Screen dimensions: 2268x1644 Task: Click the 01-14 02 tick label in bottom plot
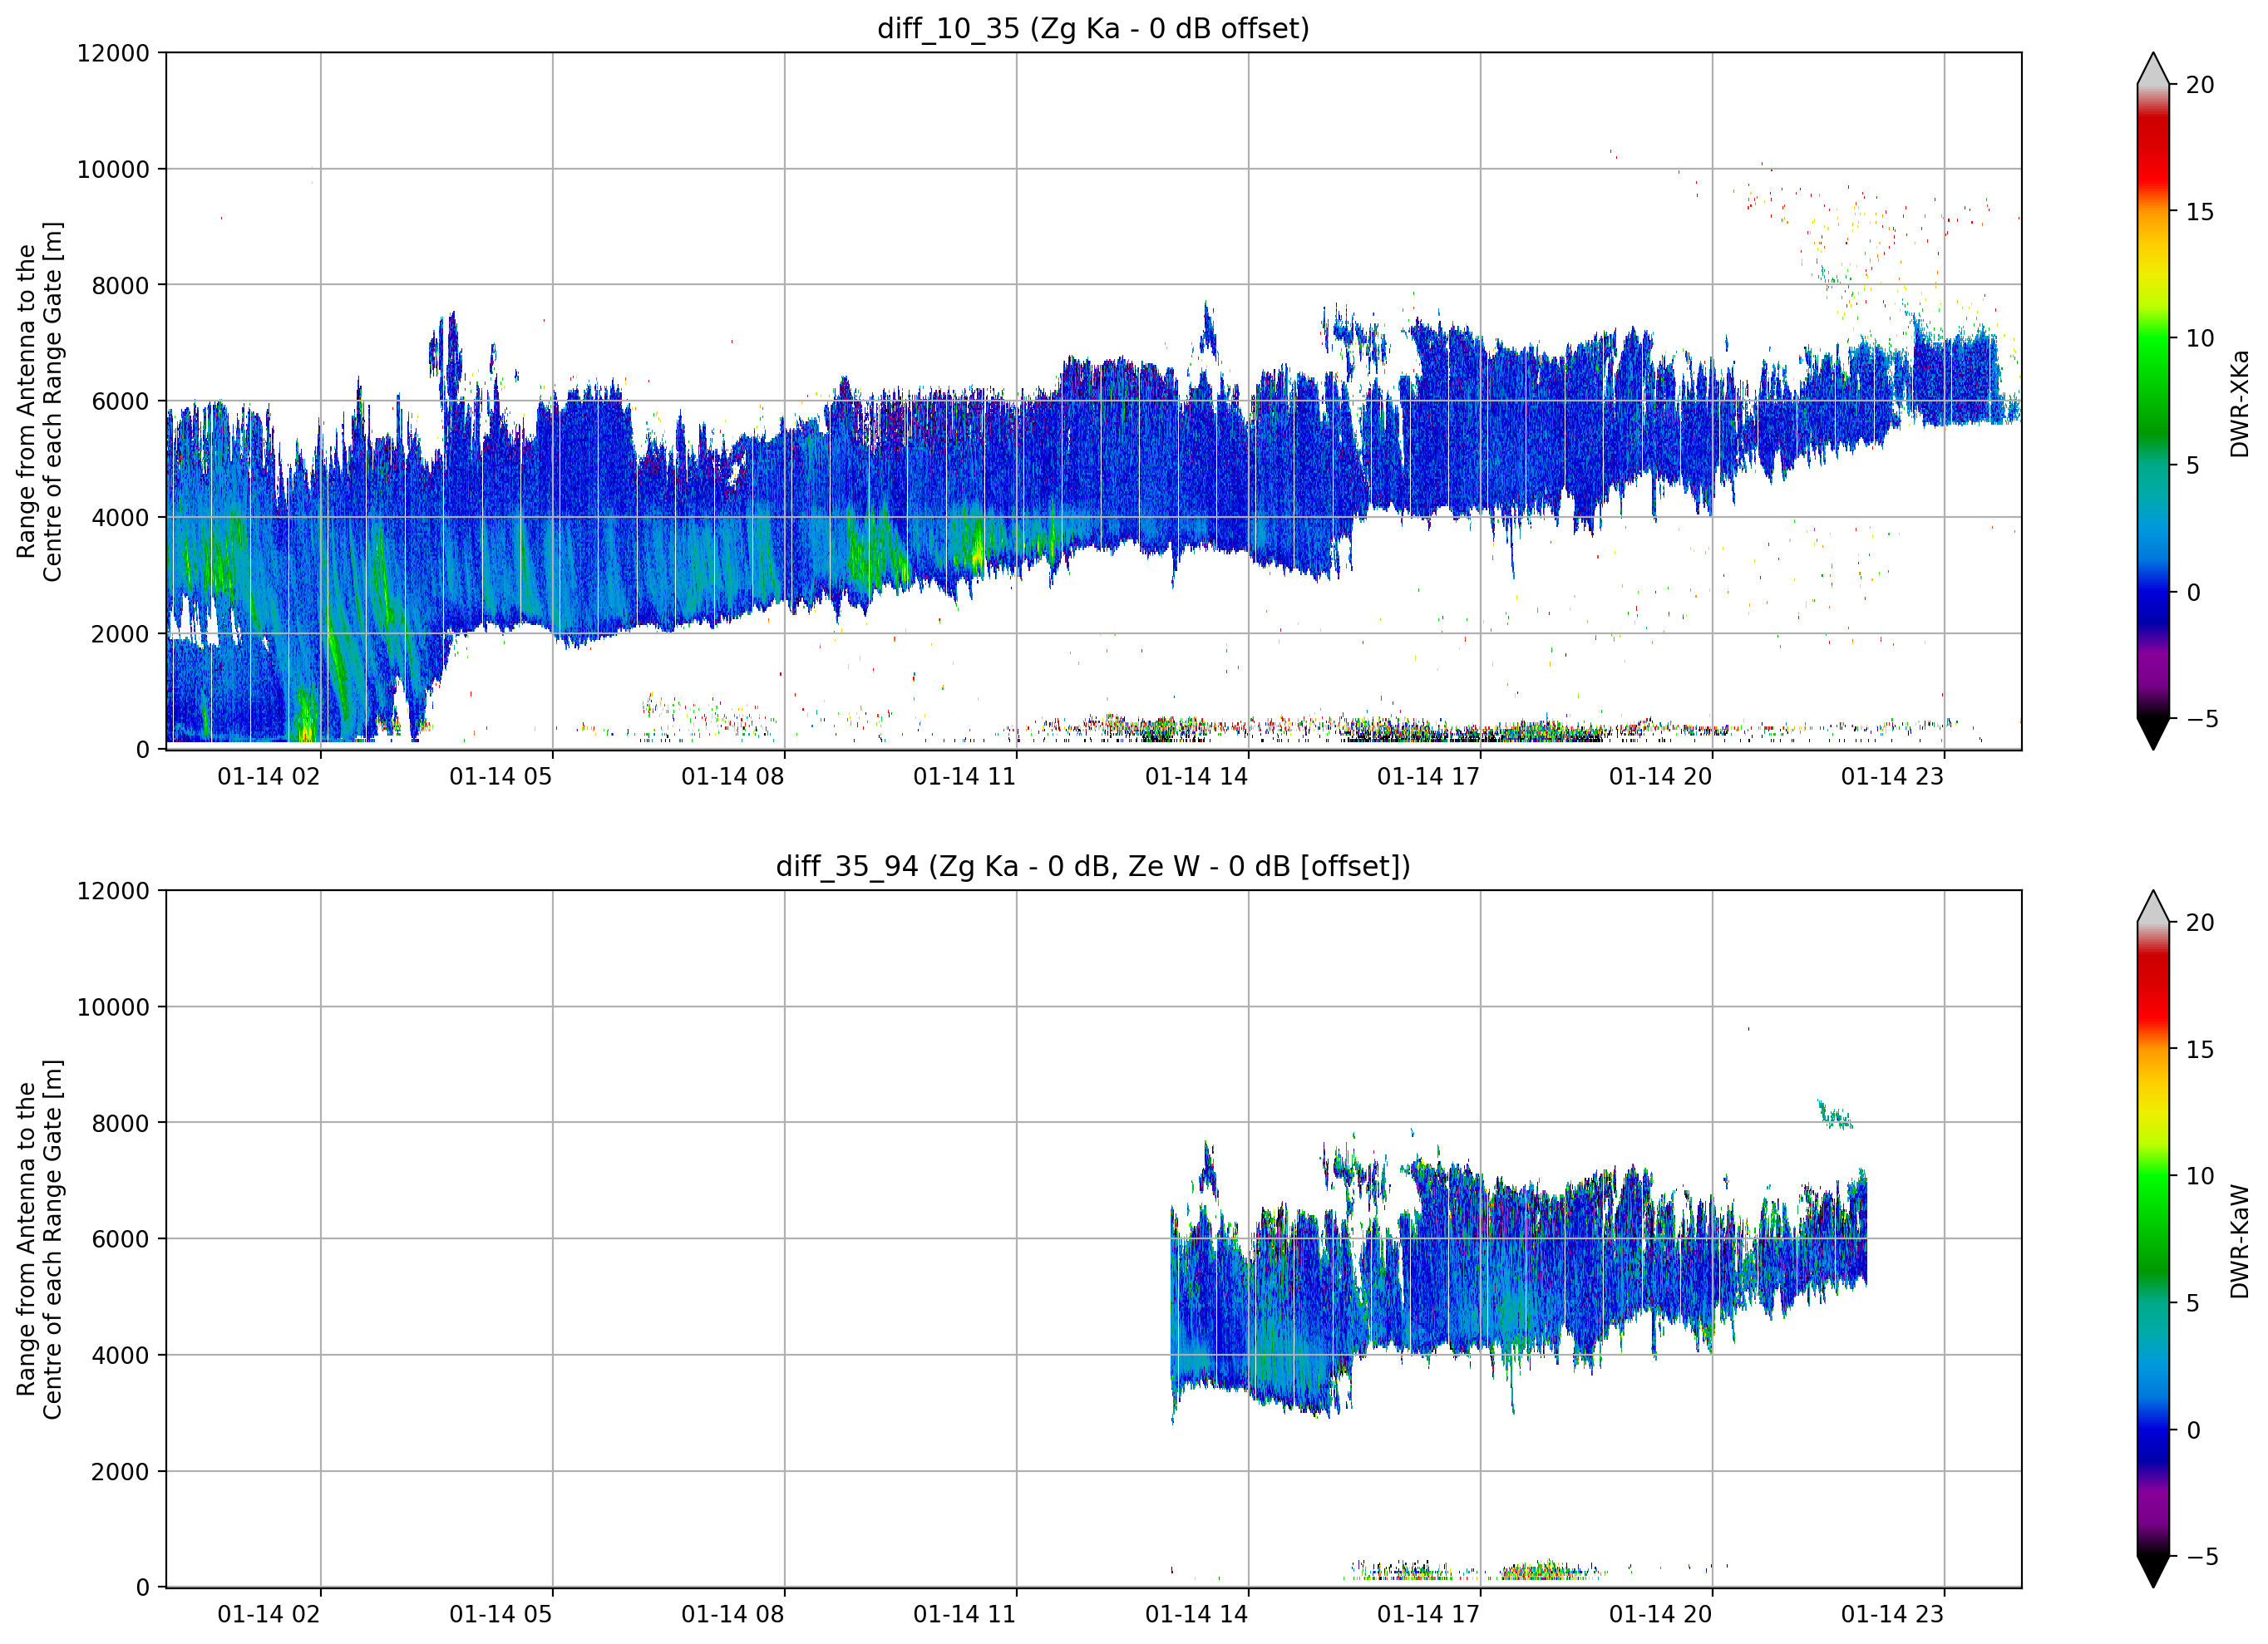coord(268,1614)
